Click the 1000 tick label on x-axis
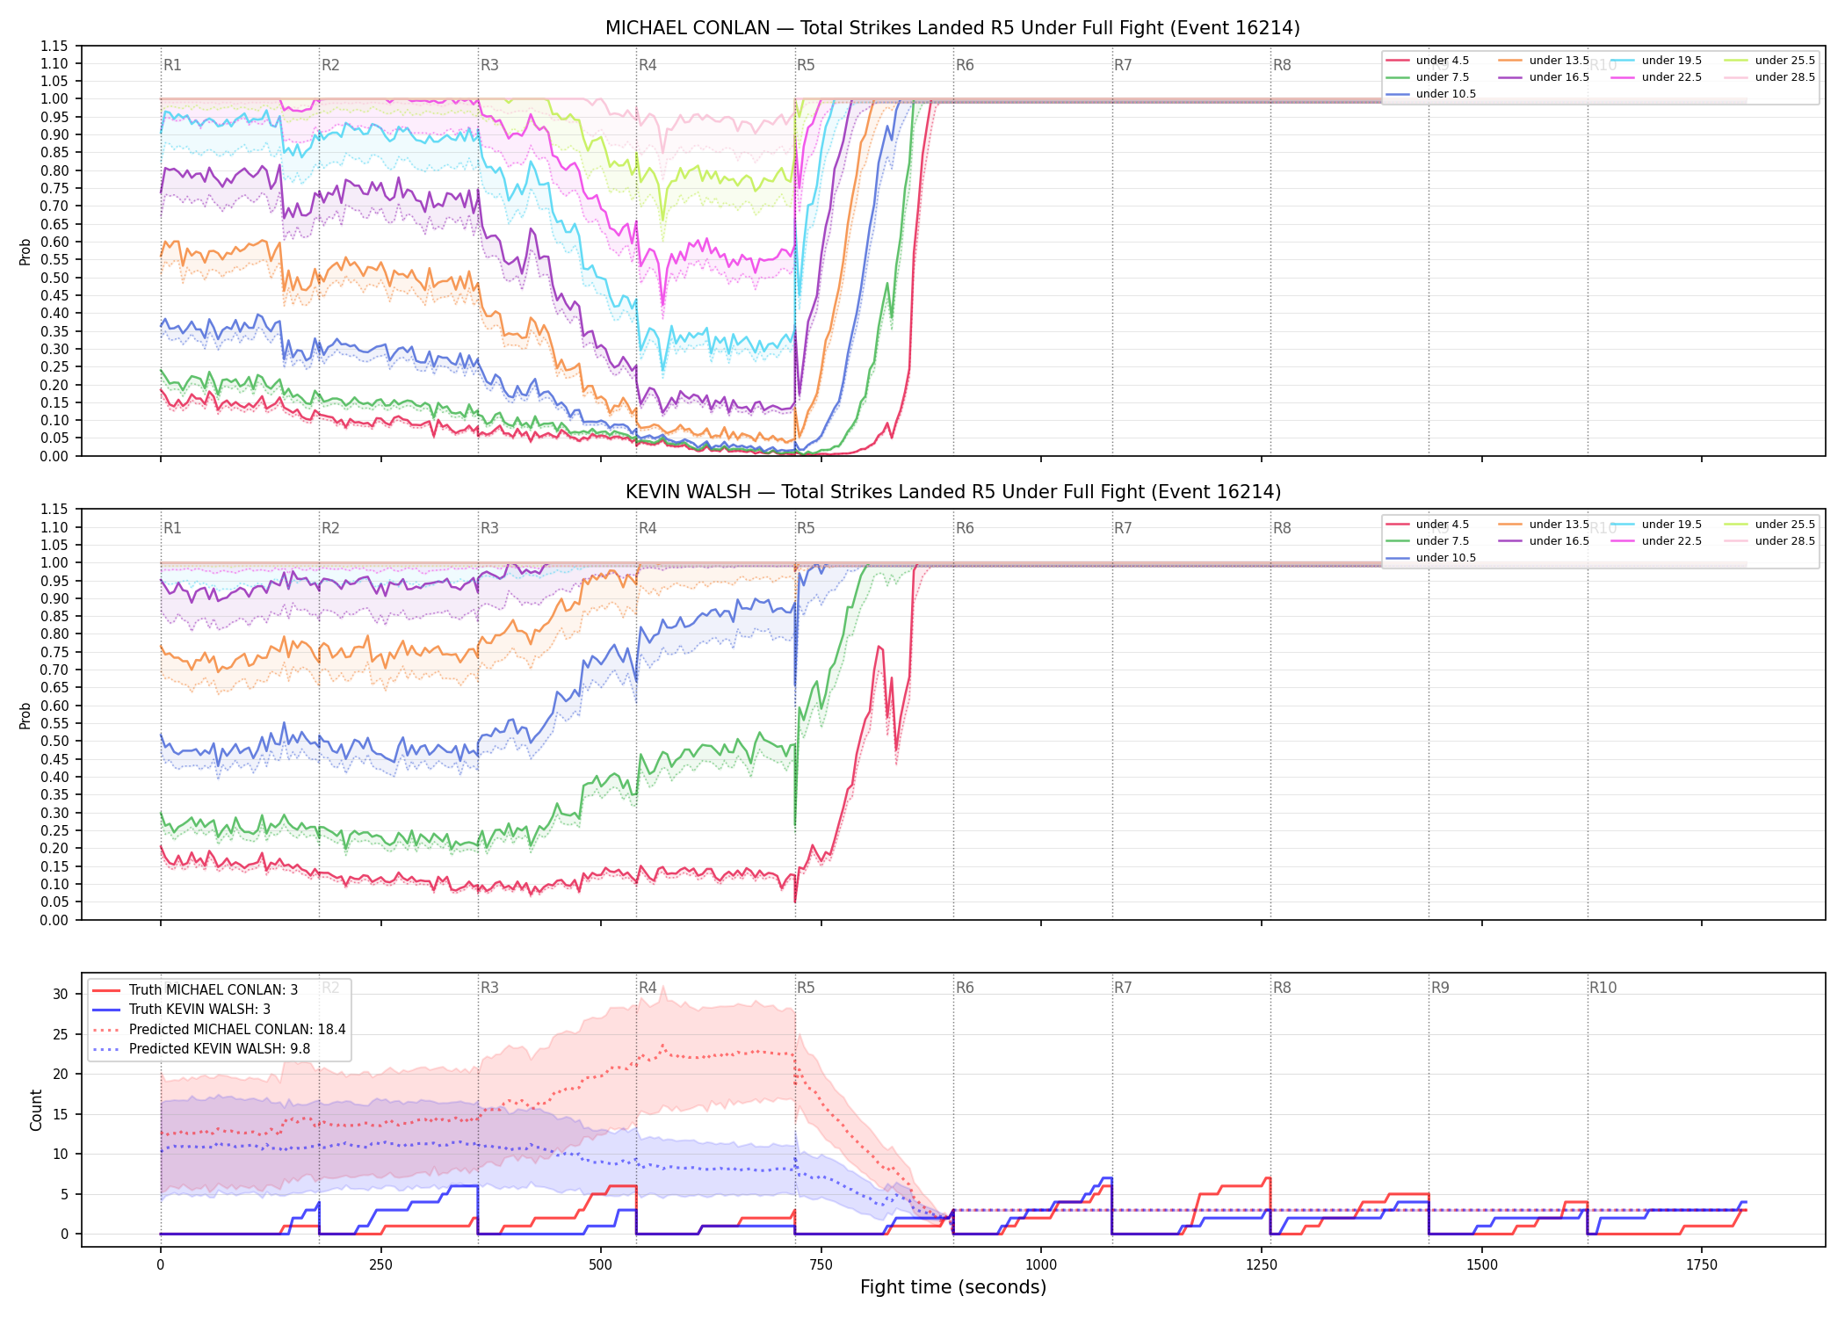 click(x=1041, y=1265)
